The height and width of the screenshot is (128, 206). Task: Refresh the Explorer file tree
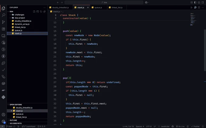coord(41,11)
